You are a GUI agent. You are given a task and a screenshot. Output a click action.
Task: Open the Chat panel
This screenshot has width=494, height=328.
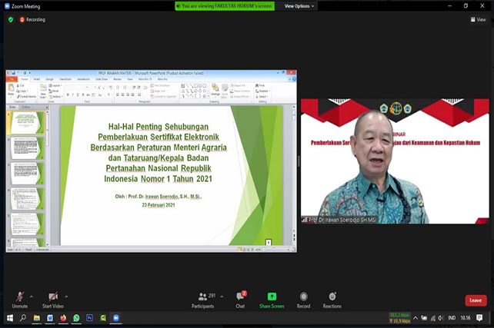tap(241, 300)
